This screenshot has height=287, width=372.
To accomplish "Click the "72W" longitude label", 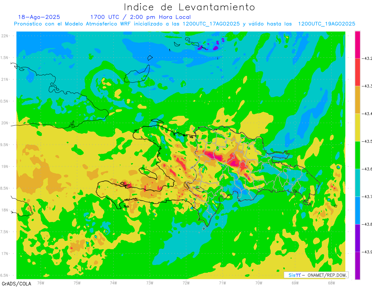I will 186,283.
